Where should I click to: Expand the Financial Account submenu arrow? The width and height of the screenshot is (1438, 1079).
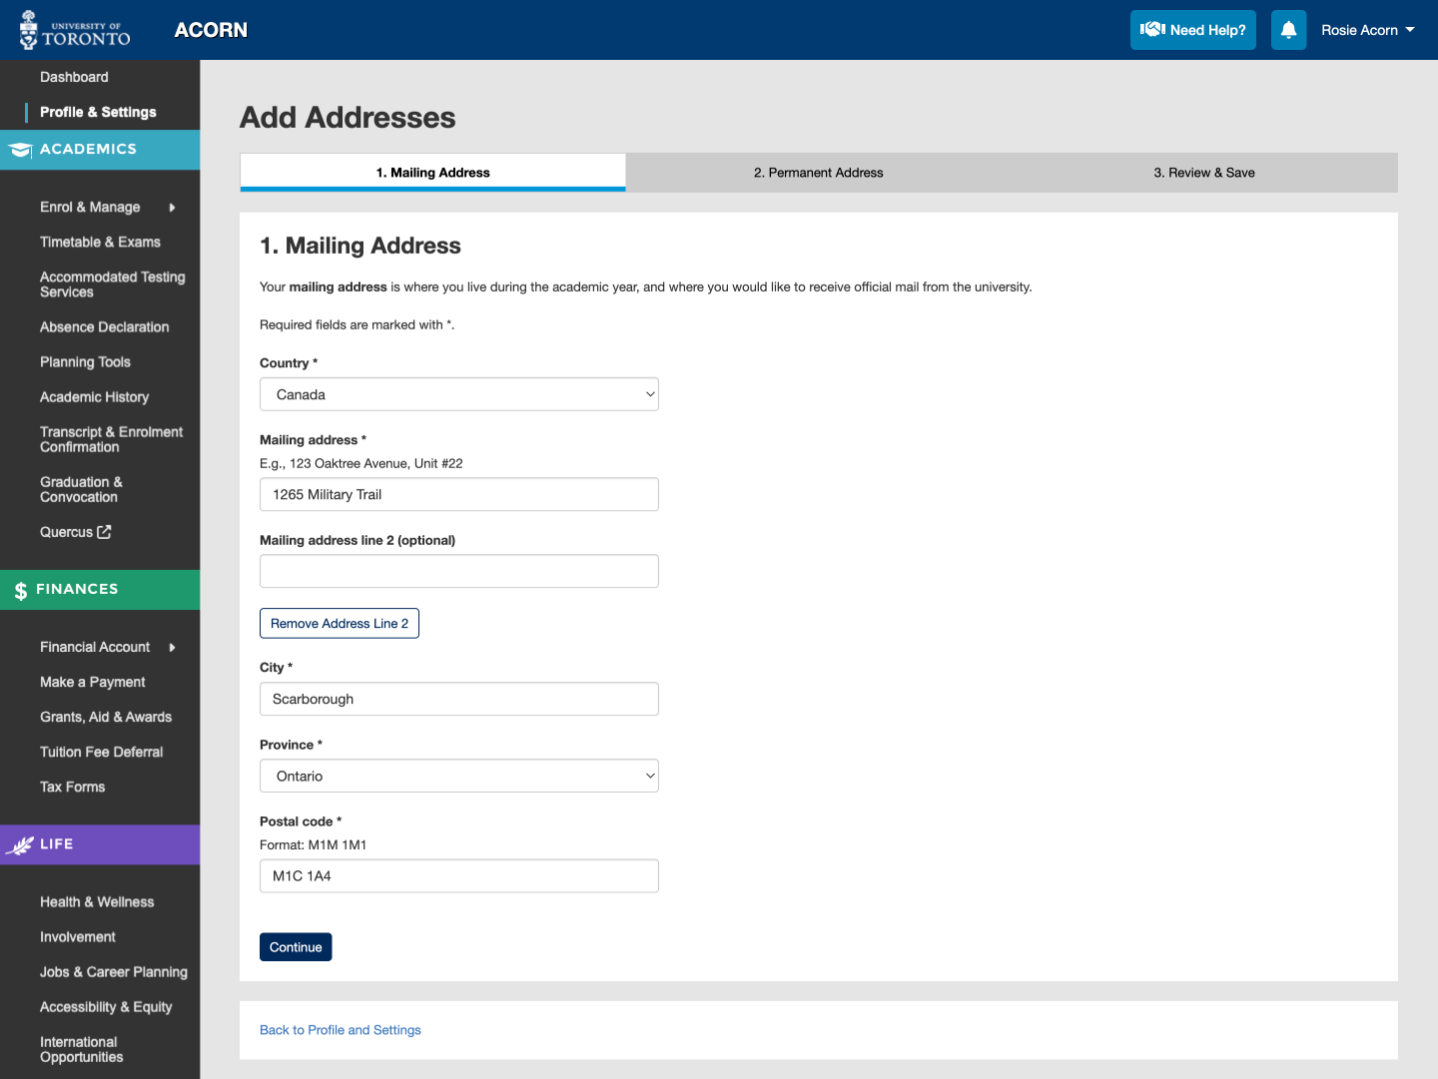pyautogui.click(x=172, y=648)
